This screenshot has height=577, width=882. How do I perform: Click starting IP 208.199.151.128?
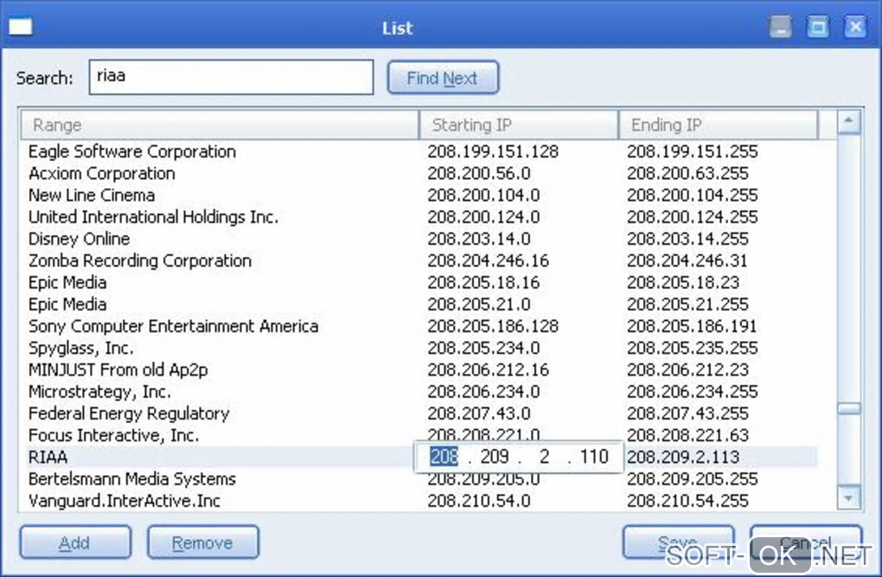[493, 151]
